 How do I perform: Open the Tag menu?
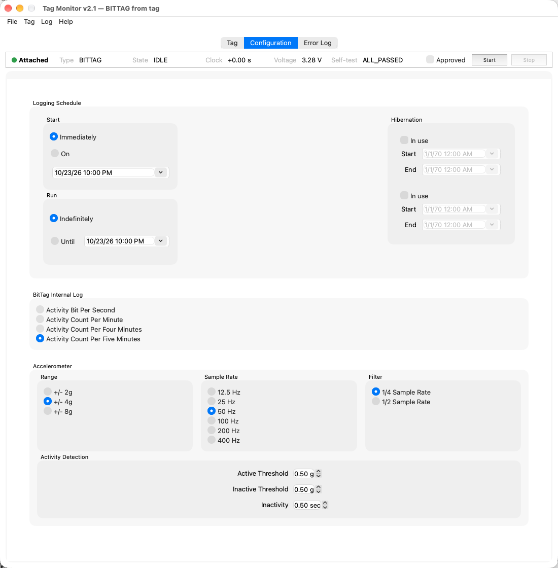click(29, 22)
